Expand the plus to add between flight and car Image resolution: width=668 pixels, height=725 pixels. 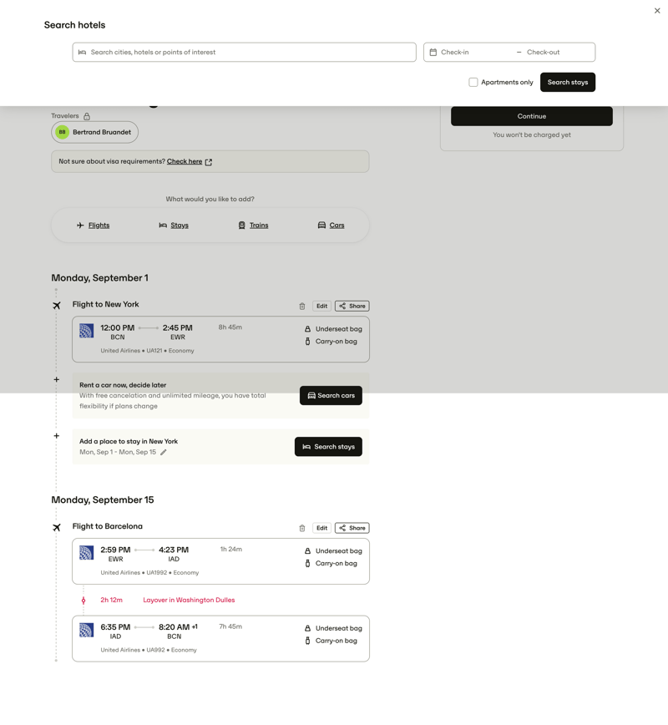click(x=56, y=379)
